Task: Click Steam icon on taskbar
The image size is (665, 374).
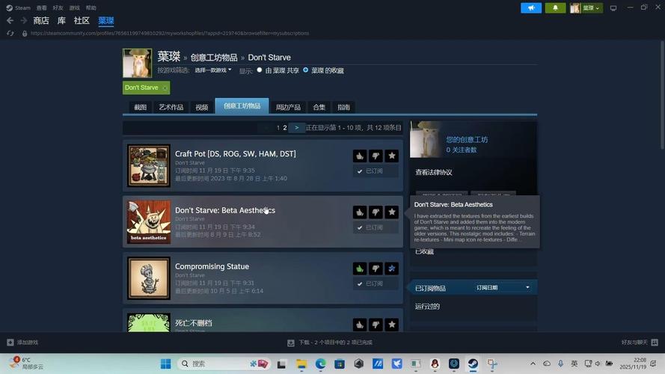Action: click(473, 364)
